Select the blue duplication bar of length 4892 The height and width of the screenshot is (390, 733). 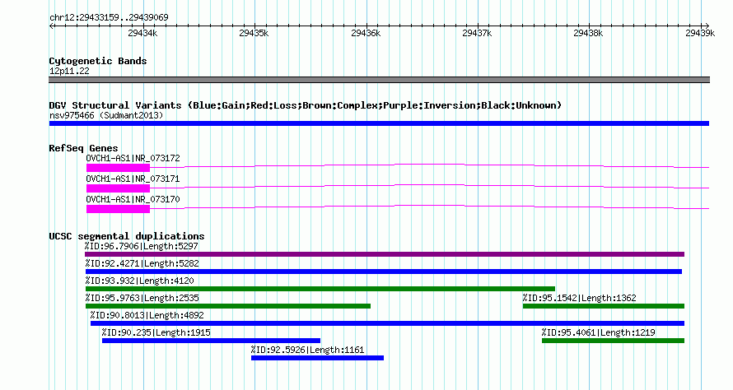coord(388,323)
